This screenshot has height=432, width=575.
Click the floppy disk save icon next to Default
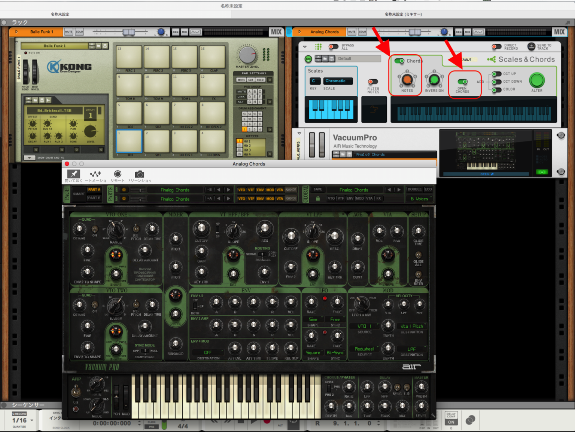click(332, 58)
